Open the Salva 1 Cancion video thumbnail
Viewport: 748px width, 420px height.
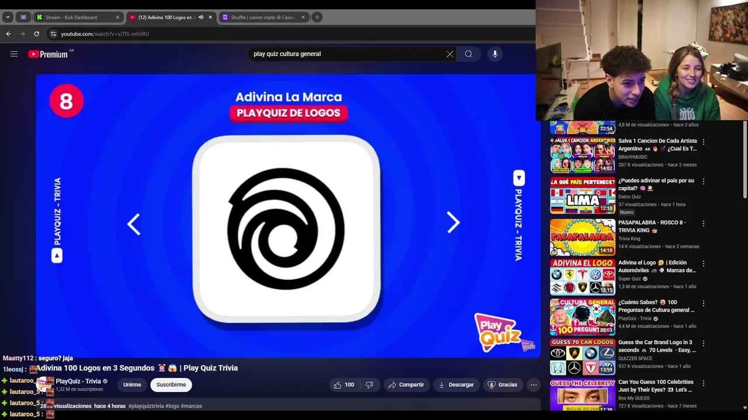583,155
